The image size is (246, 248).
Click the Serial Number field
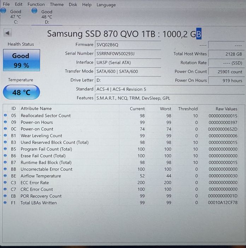click(x=128, y=54)
